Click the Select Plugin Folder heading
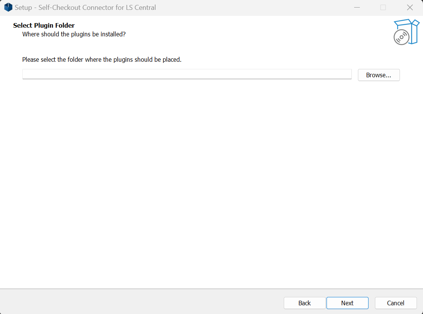423x314 pixels. coord(44,25)
